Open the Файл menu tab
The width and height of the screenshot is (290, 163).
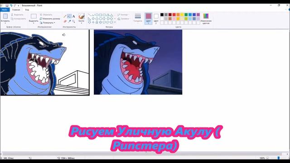point(5,10)
